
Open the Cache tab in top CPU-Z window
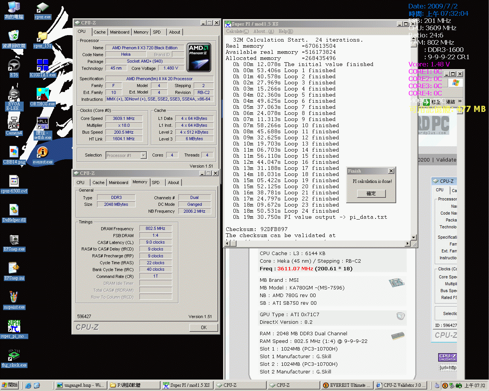(99, 32)
